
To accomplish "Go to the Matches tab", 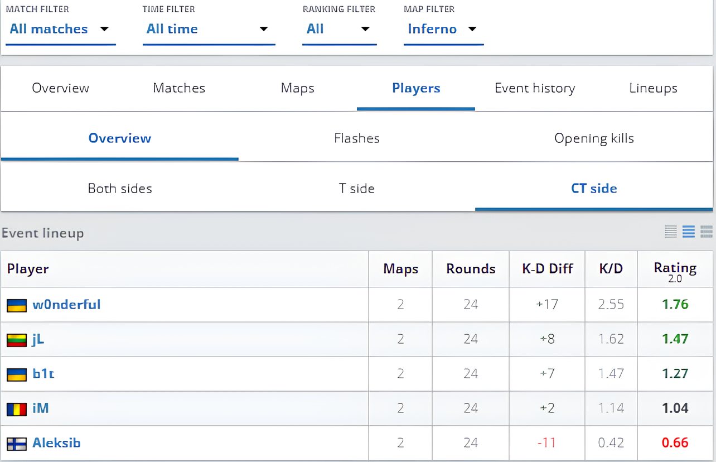I will click(179, 88).
